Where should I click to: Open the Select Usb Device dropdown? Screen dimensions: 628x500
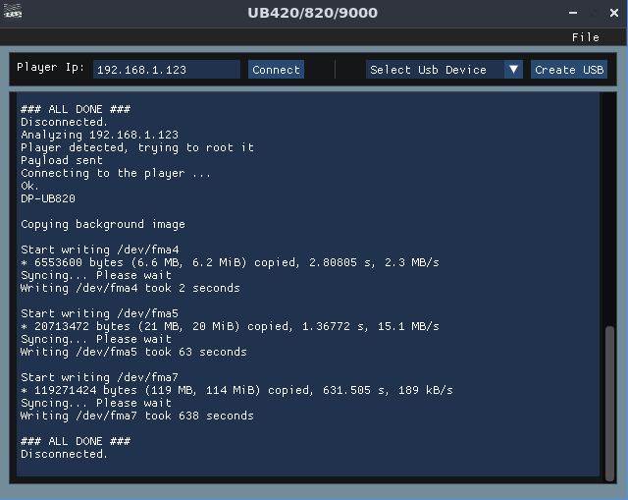pyautogui.click(x=445, y=70)
